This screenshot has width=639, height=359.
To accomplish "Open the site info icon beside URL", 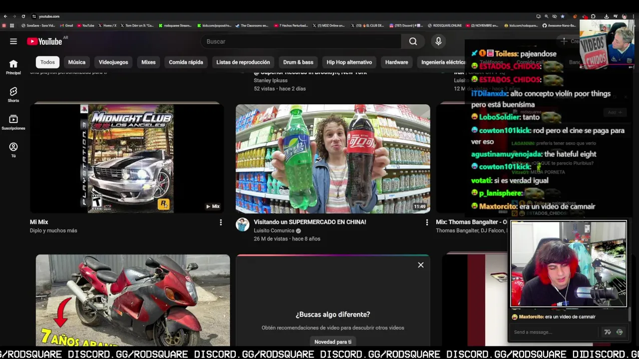I will (34, 16).
